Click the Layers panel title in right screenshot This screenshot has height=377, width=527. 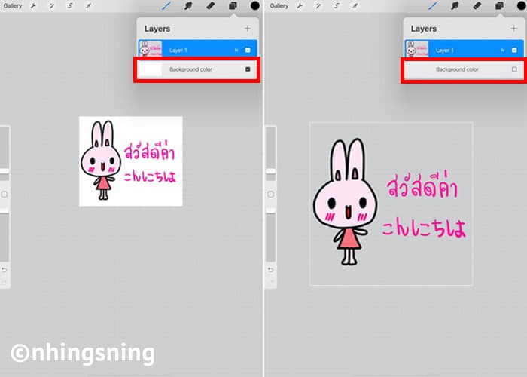point(423,29)
